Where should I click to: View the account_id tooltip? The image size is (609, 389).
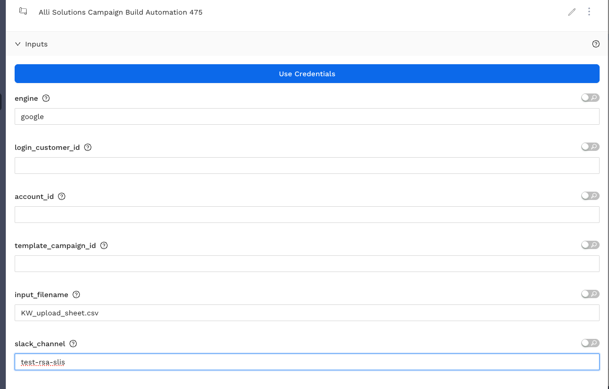coord(62,196)
